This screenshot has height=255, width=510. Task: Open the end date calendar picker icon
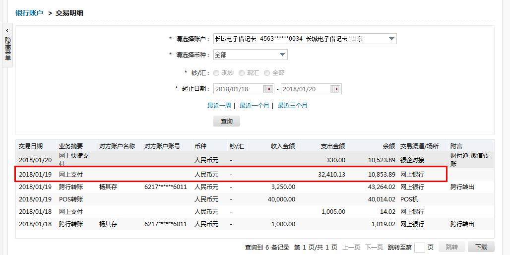coord(336,89)
